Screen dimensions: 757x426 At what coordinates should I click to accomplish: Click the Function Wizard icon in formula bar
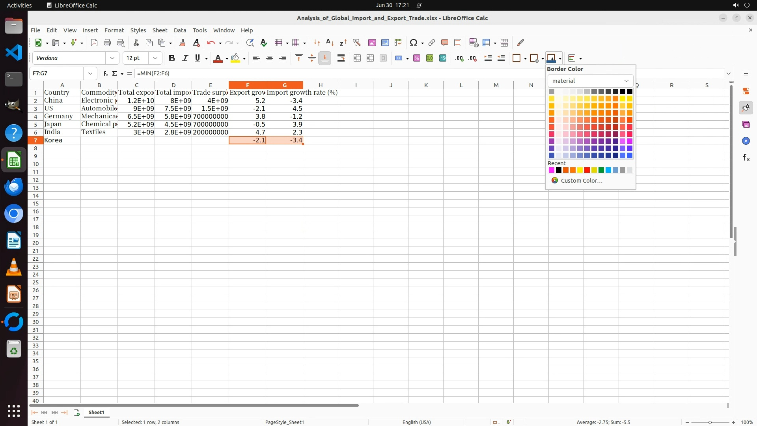(105, 73)
